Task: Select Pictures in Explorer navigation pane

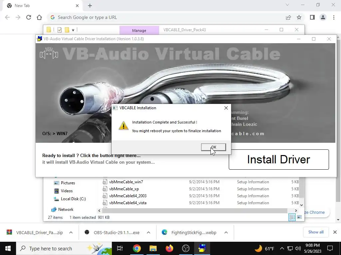Action: pos(68,183)
